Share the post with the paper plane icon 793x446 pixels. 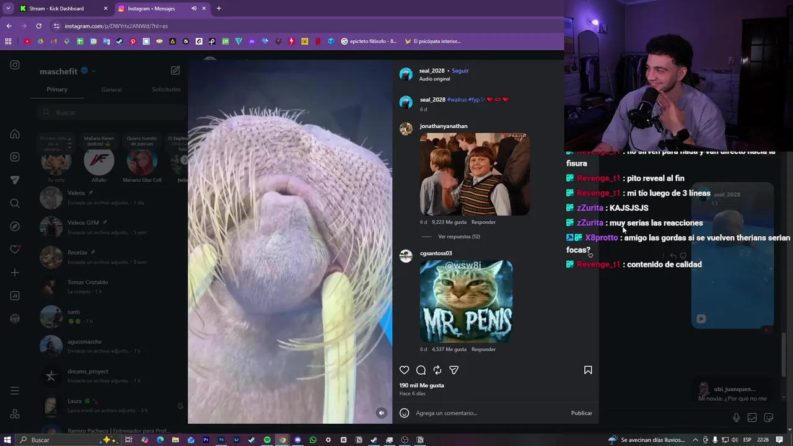(x=453, y=370)
